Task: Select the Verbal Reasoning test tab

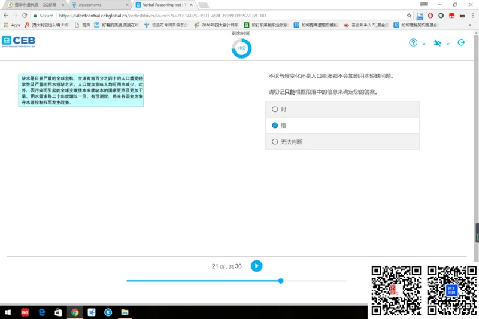Action: [163, 5]
